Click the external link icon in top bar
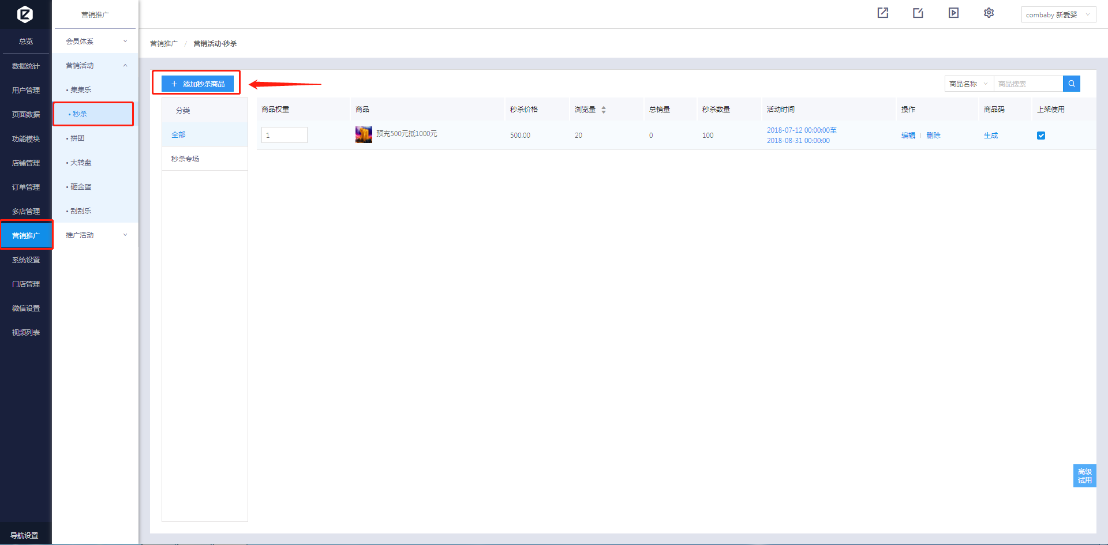The width and height of the screenshot is (1108, 545). (x=882, y=13)
